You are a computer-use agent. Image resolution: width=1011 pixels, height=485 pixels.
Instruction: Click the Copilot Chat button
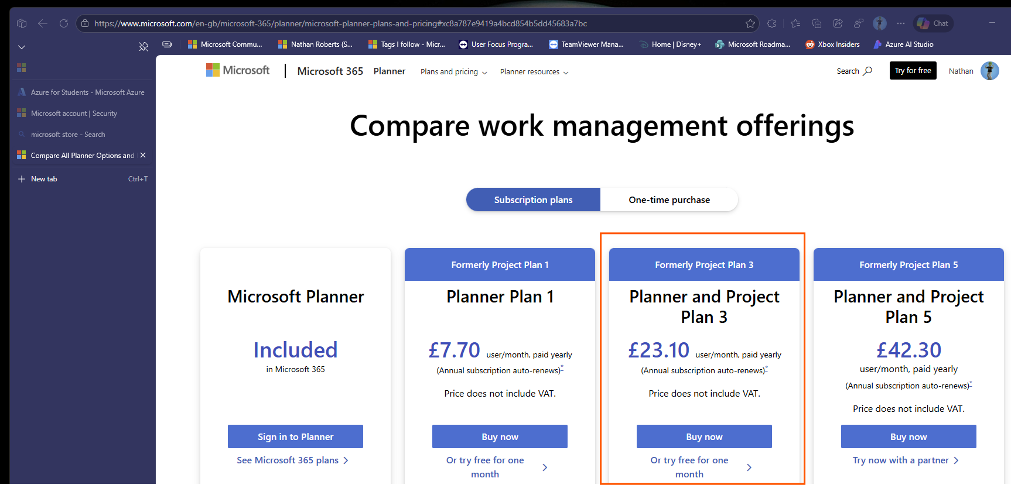[933, 23]
